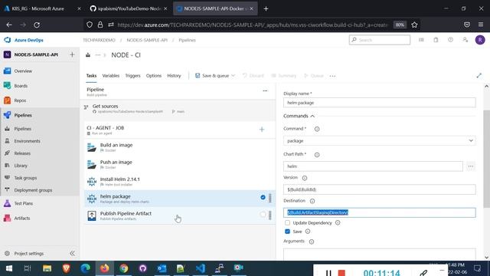Toggle full screen view of pipeline editor
This screenshot has width=490, height=276.
click(x=479, y=75)
